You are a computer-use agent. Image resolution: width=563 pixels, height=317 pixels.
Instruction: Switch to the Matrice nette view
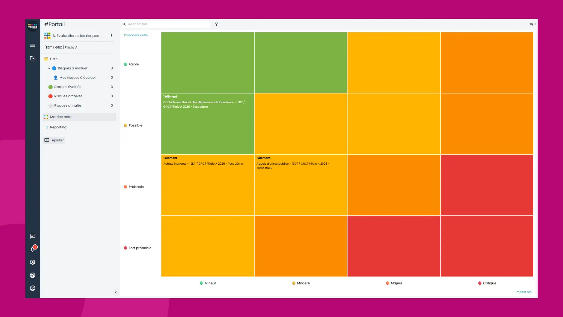pyautogui.click(x=61, y=117)
